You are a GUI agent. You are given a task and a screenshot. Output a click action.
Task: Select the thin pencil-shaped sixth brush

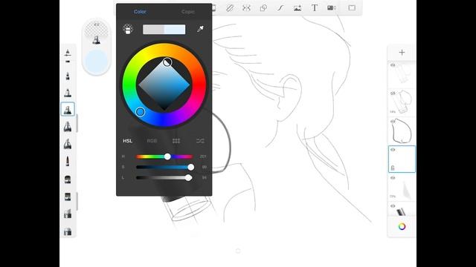(68, 161)
